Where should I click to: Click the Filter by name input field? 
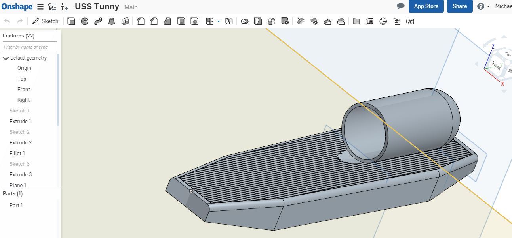point(30,47)
